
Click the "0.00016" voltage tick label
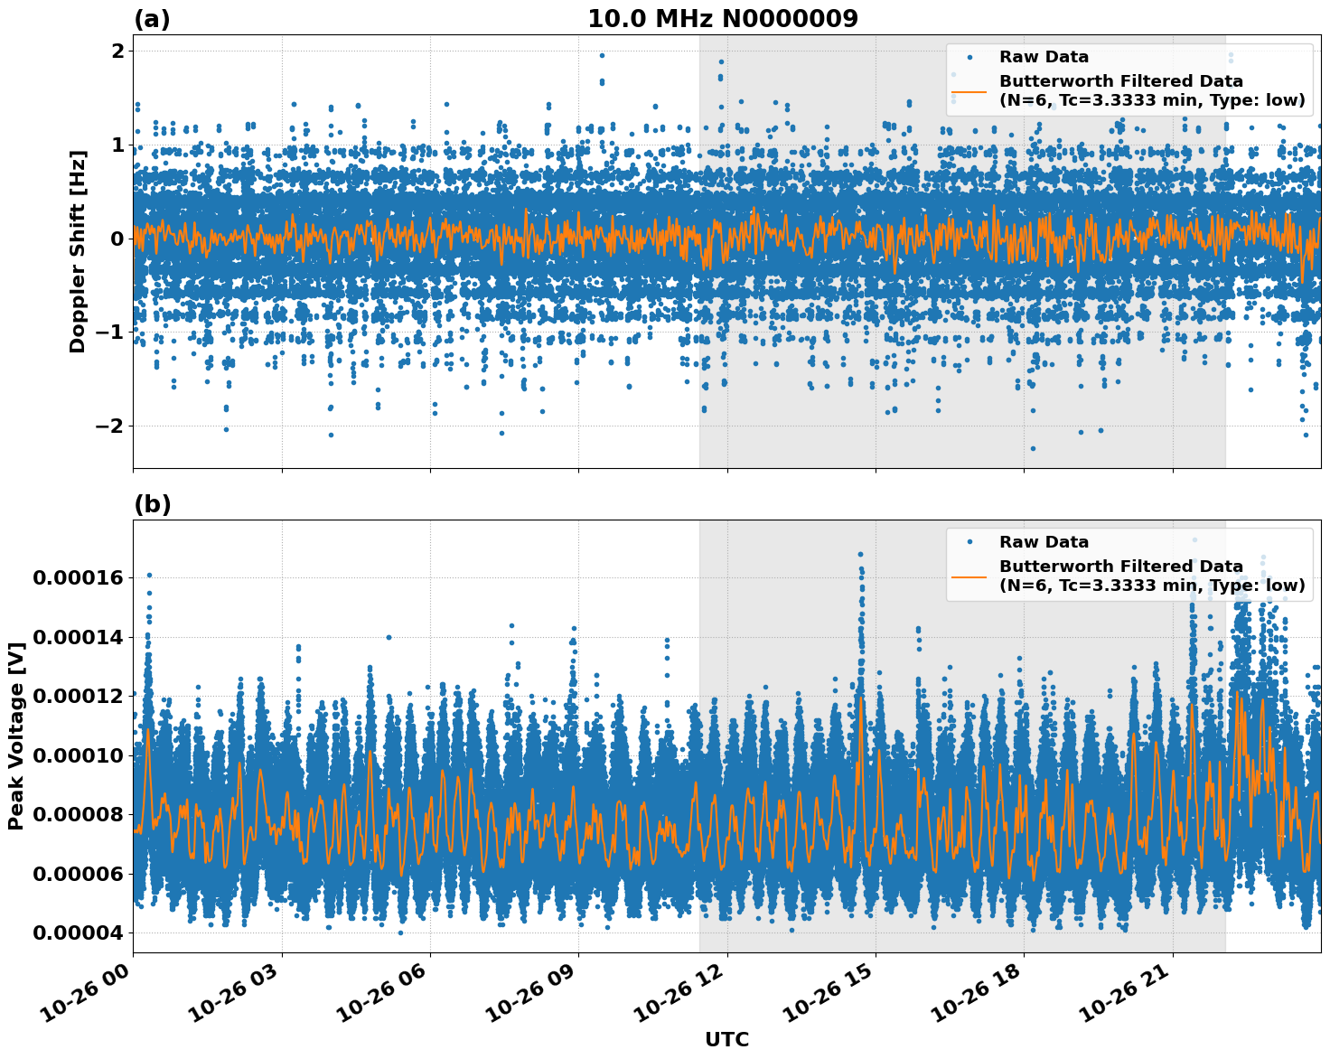point(78,577)
